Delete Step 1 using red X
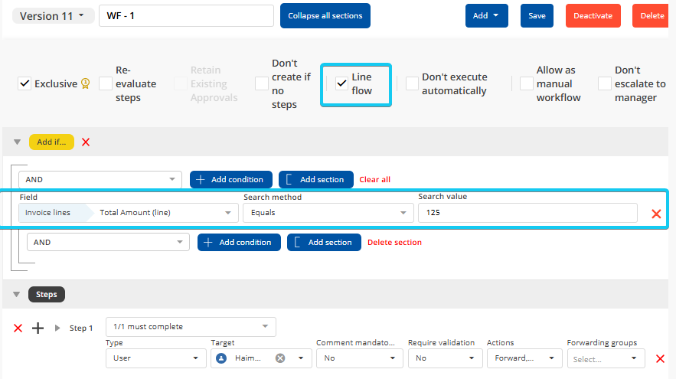Image resolution: width=676 pixels, height=379 pixels. pyautogui.click(x=18, y=328)
